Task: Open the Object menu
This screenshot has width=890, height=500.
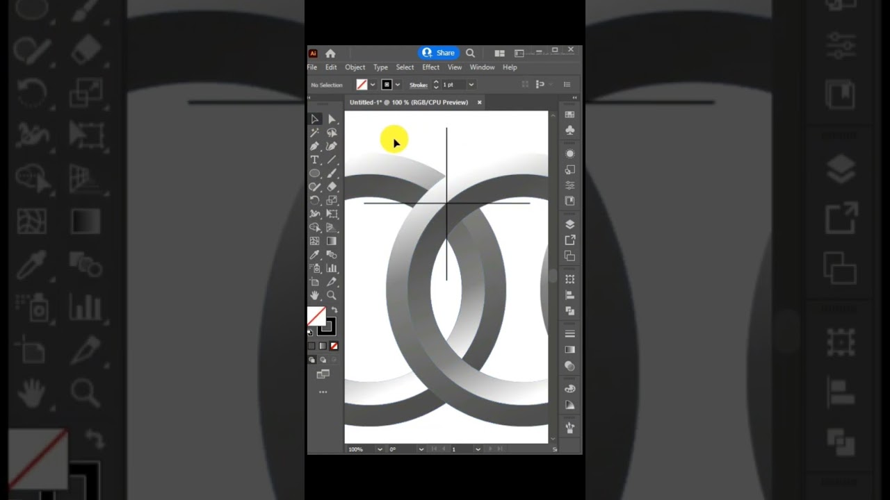Action: tap(355, 67)
